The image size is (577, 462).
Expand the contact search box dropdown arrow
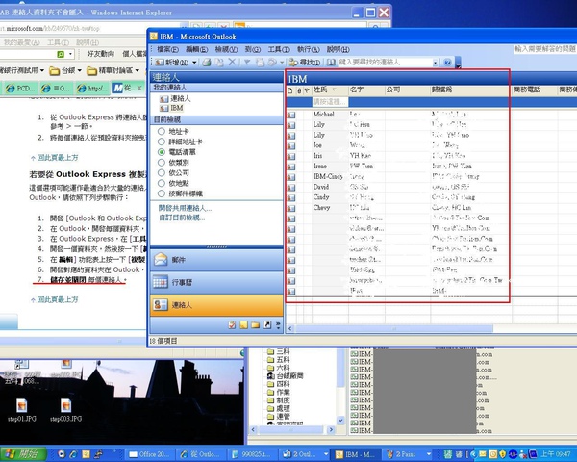(436, 63)
